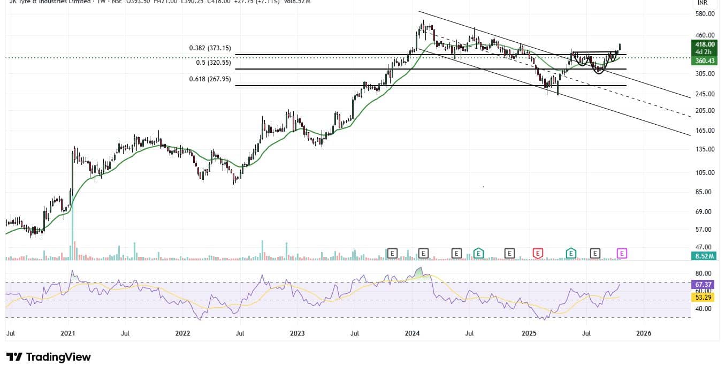Click the TradingView logo icon
The image size is (725, 373).
(14, 357)
